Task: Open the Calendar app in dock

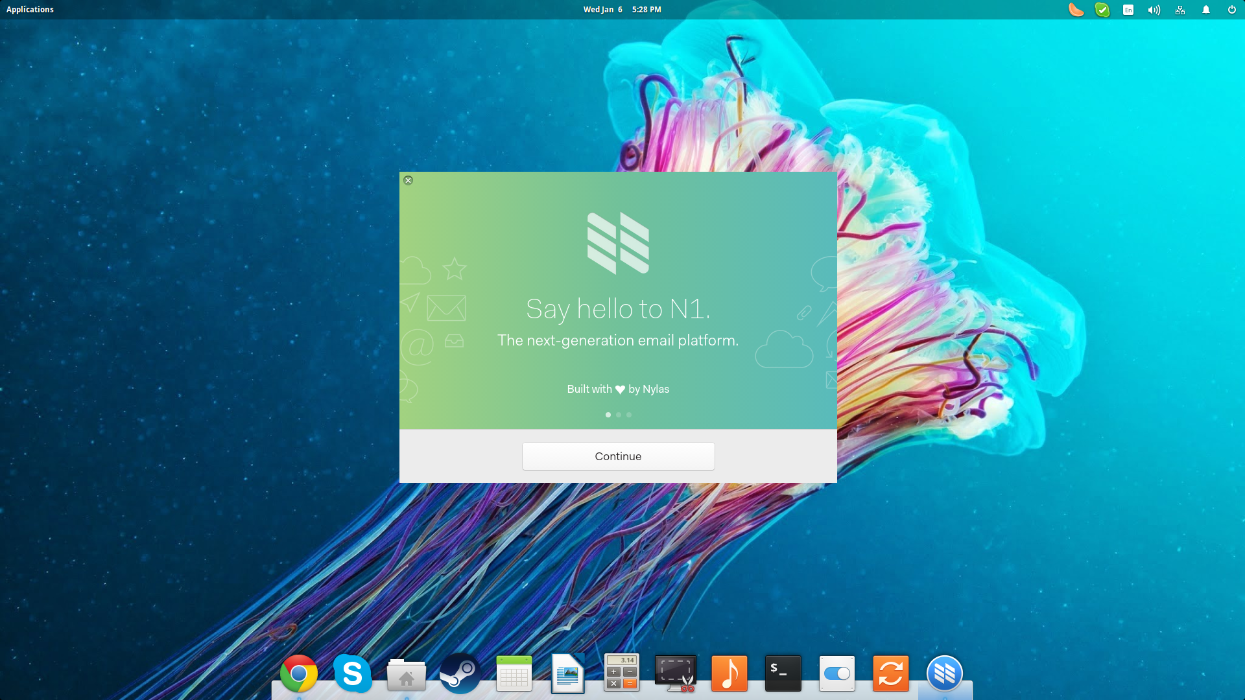Action: [x=514, y=674]
